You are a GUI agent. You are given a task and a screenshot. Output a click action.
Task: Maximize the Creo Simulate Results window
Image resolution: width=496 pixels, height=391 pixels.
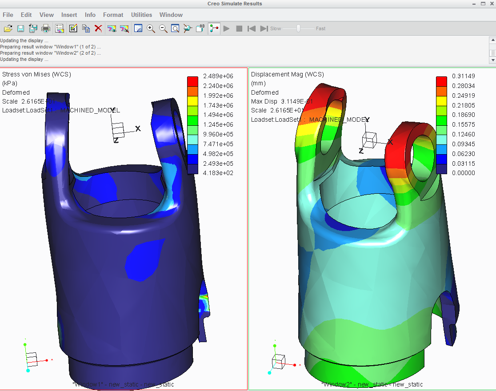[x=483, y=4]
